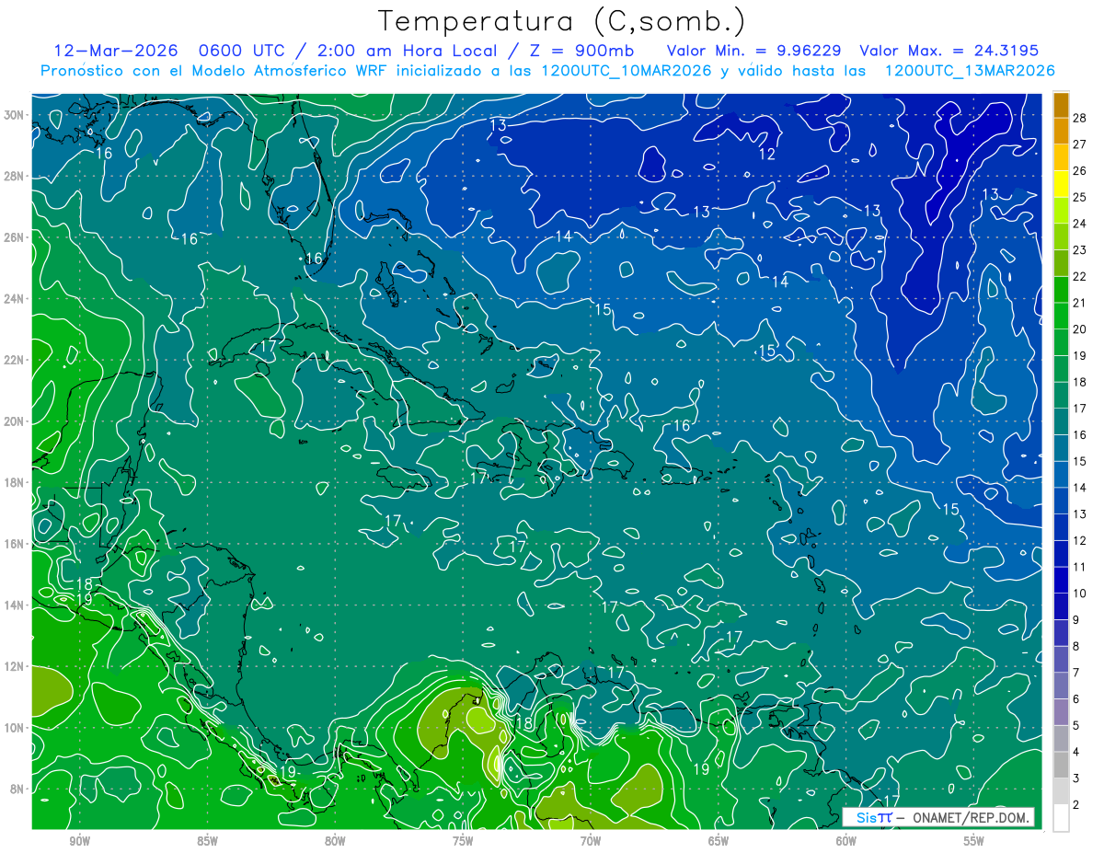Click the number 21 on the color scale
Screen dimensions: 1104x853
tap(1080, 303)
